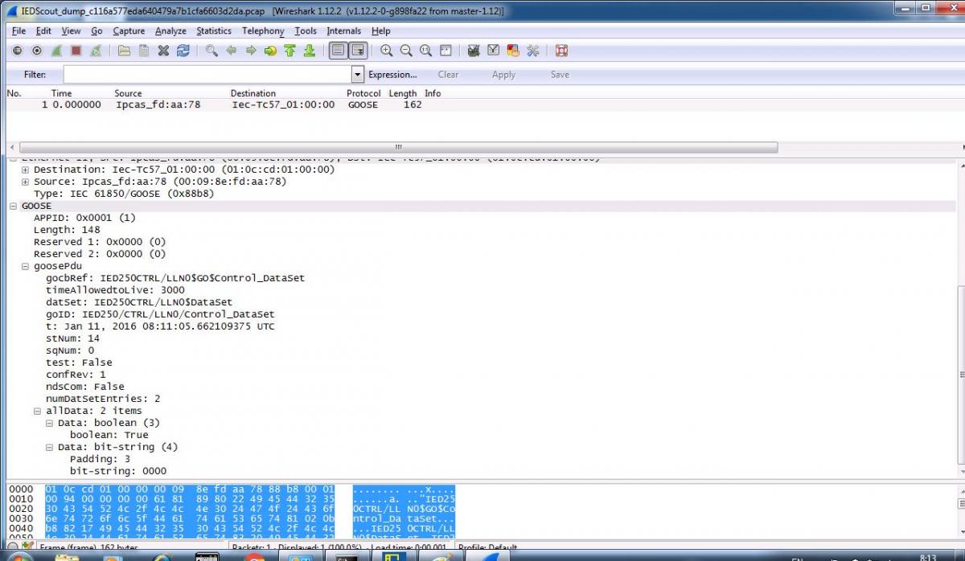The height and width of the screenshot is (561, 965).
Task: Open the View menu
Action: [71, 31]
